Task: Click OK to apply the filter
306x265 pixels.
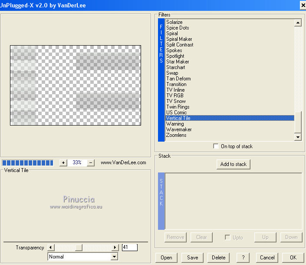Action: point(293,258)
